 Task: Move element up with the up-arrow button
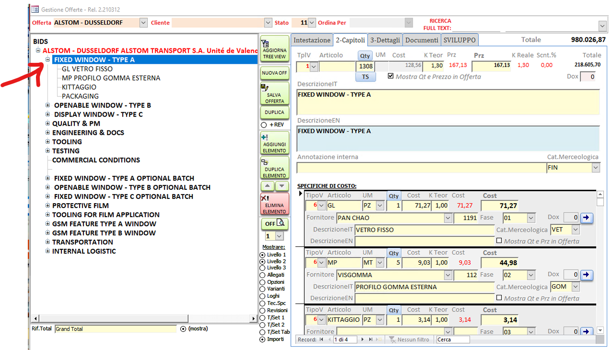[268, 186]
